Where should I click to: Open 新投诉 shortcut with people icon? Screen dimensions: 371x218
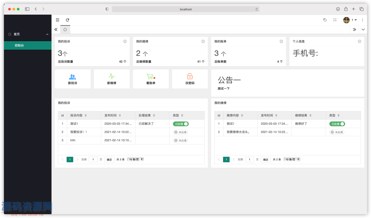click(x=73, y=79)
